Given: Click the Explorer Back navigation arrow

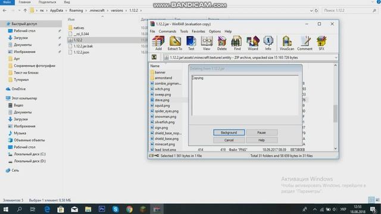Looking at the screenshot, I should [x=5, y=11].
